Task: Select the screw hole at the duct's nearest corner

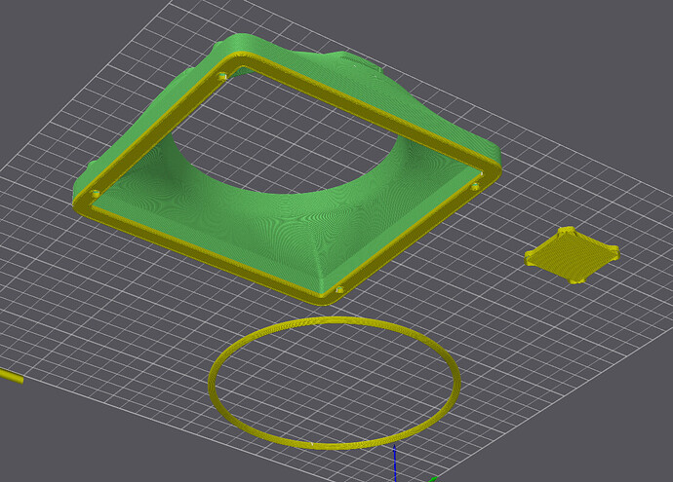Action: [339, 290]
